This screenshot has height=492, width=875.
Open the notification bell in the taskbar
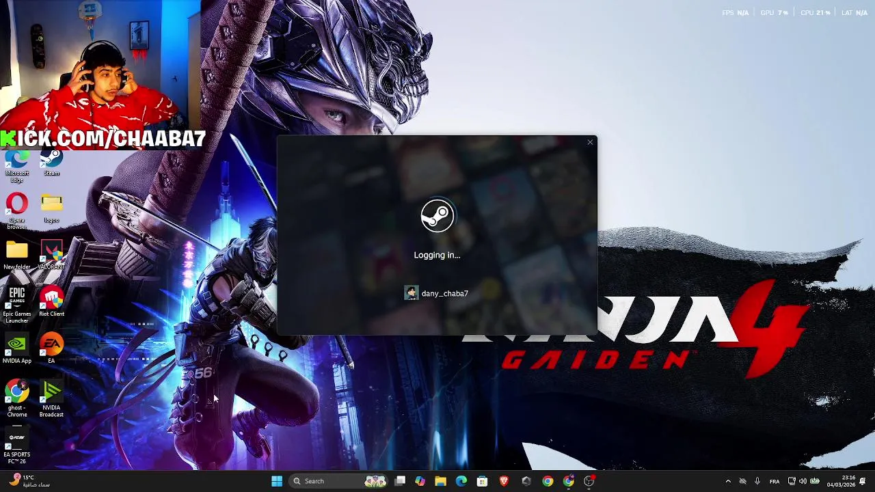point(863,481)
